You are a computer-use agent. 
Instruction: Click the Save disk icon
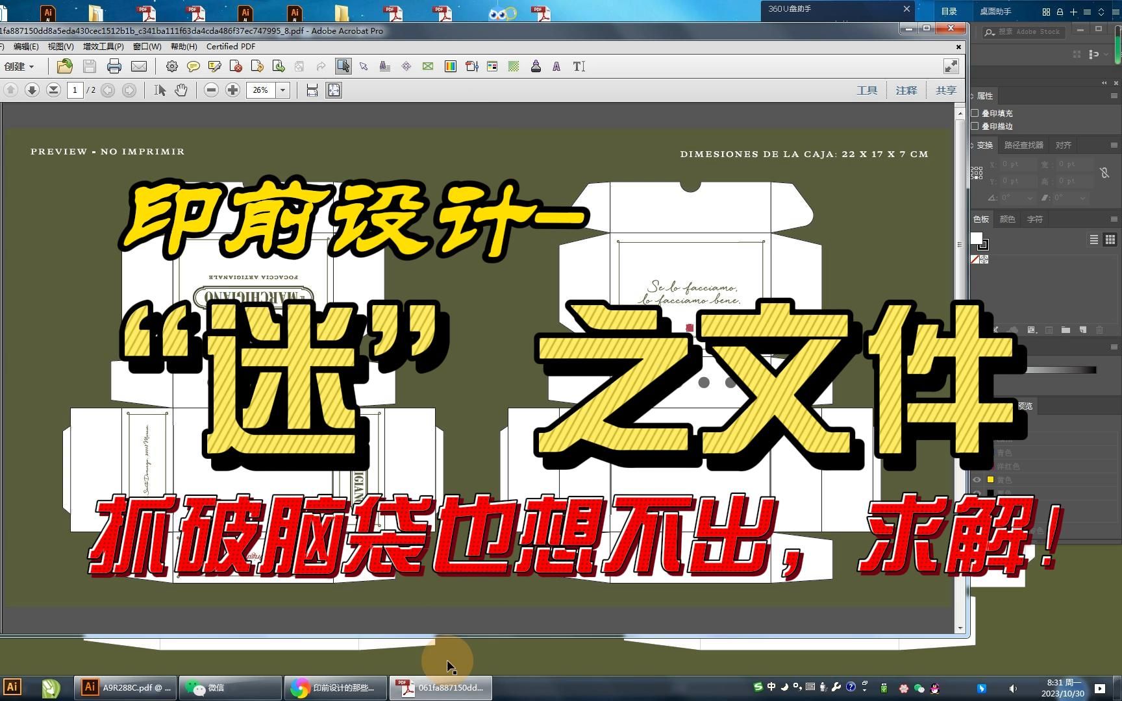click(90, 66)
